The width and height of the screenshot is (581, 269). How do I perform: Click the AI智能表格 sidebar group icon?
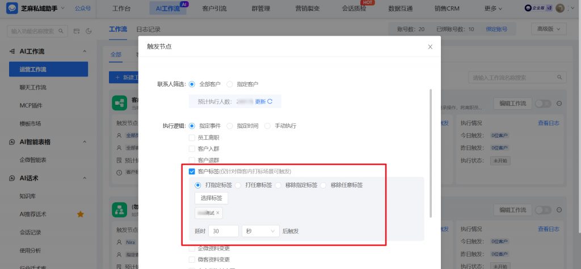pyautogui.click(x=12, y=142)
